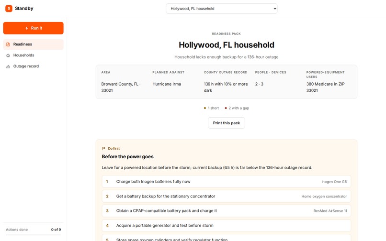Click the Do first label text
Image resolution: width=386 pixels, height=241 pixels.
114,149
